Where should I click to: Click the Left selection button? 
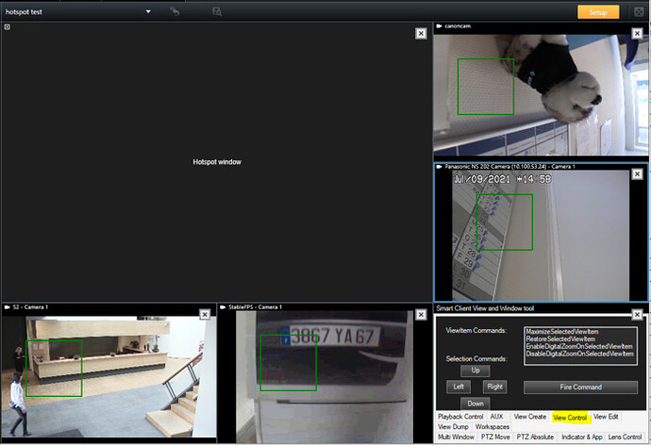click(x=459, y=387)
